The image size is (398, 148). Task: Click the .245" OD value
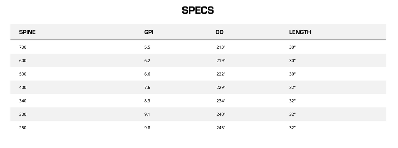[220, 128]
